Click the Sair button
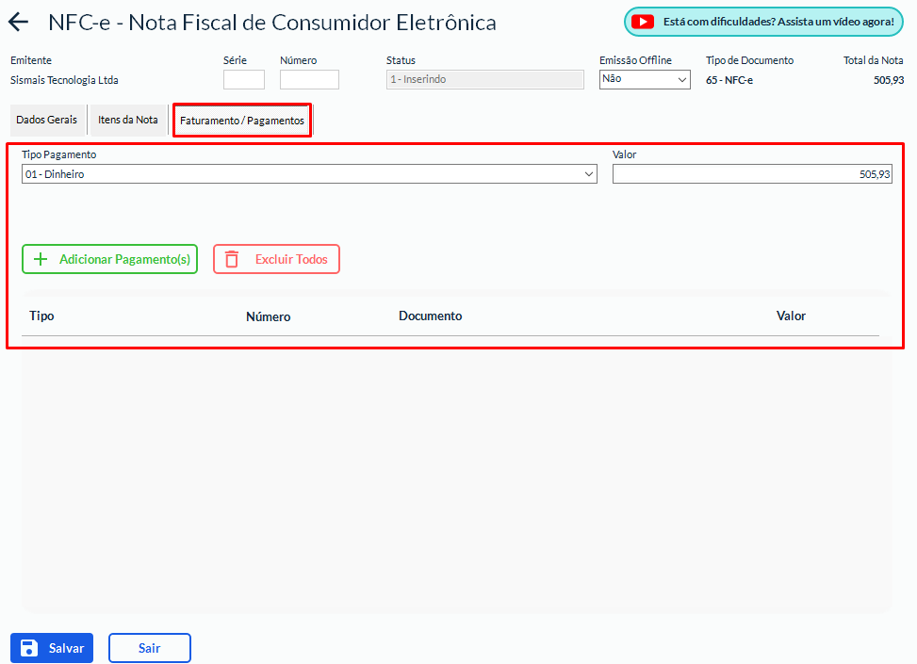The image size is (917, 664). pos(149,648)
